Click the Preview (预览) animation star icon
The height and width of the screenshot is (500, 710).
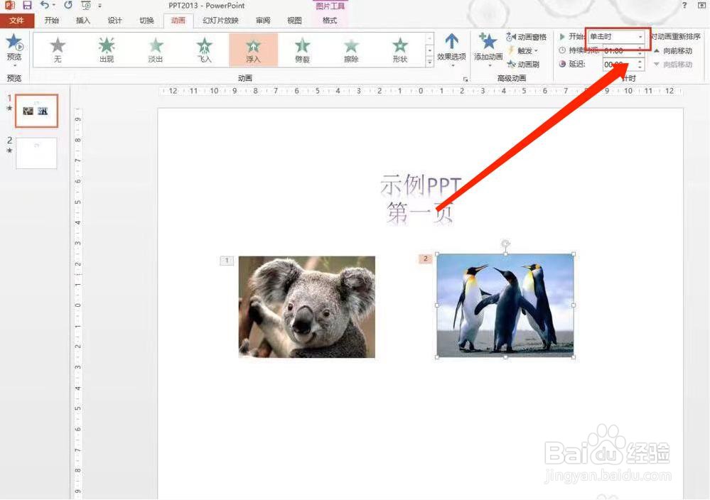14,42
